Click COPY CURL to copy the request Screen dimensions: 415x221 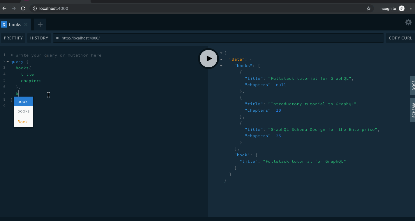tap(400, 38)
